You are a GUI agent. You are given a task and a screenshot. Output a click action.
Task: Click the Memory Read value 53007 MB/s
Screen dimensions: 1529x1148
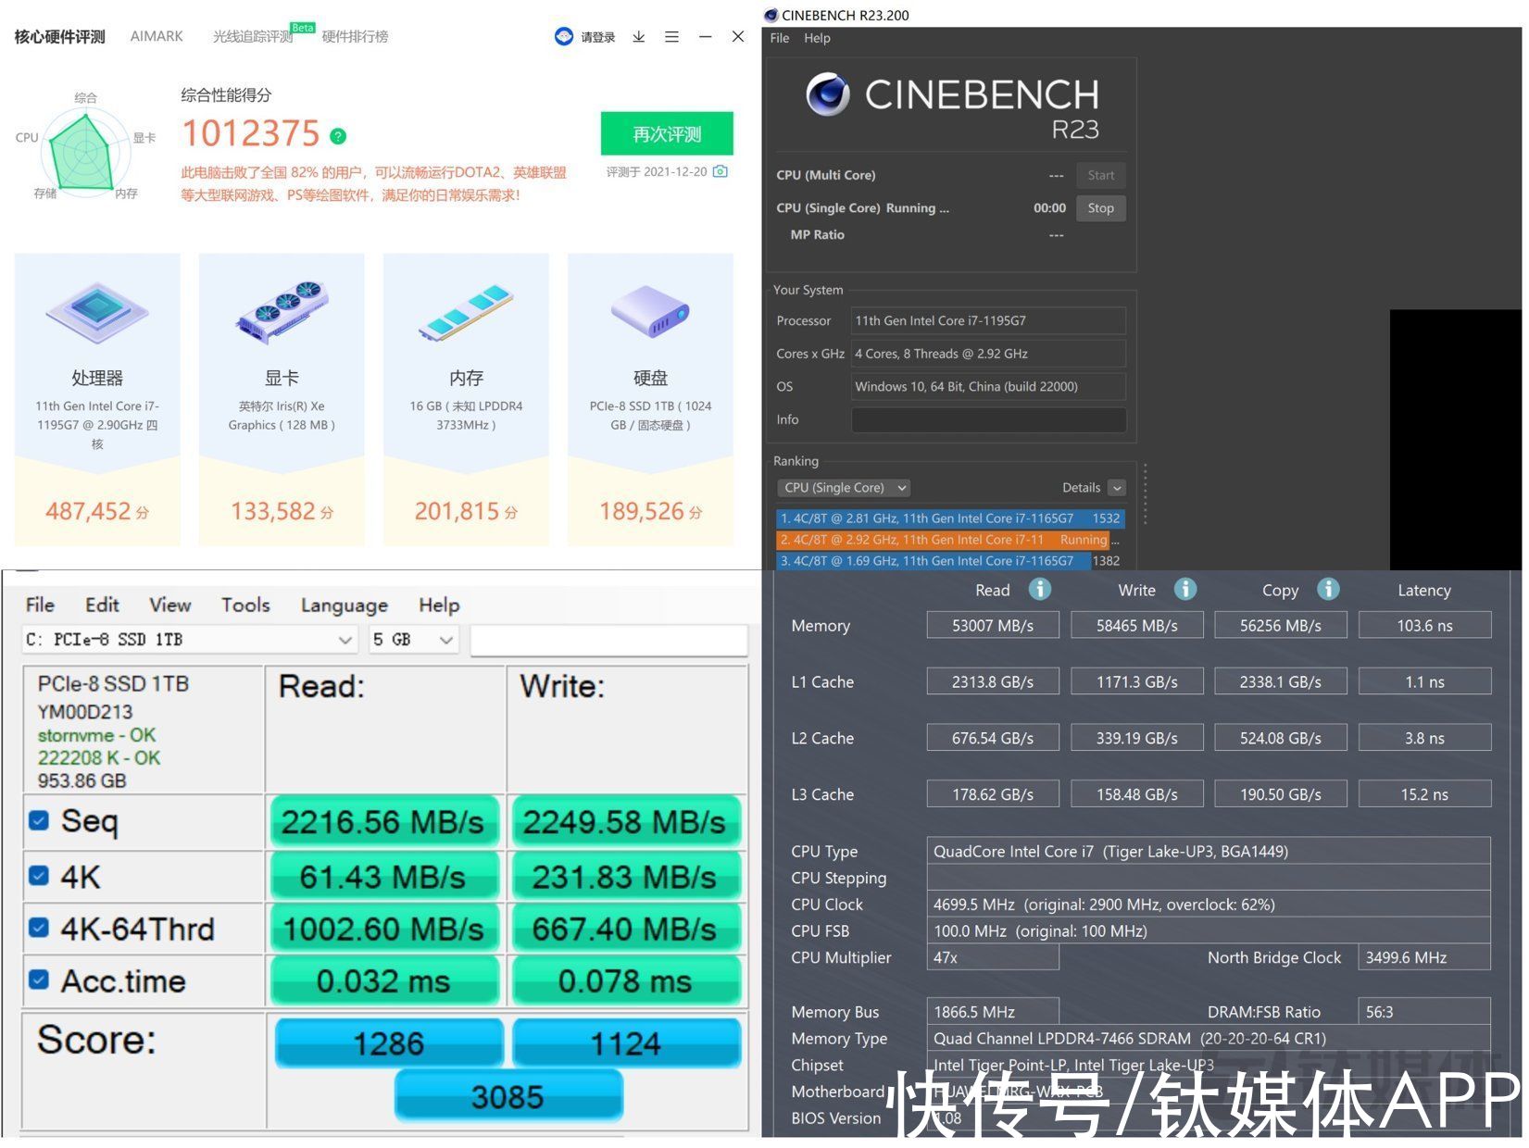tap(993, 625)
